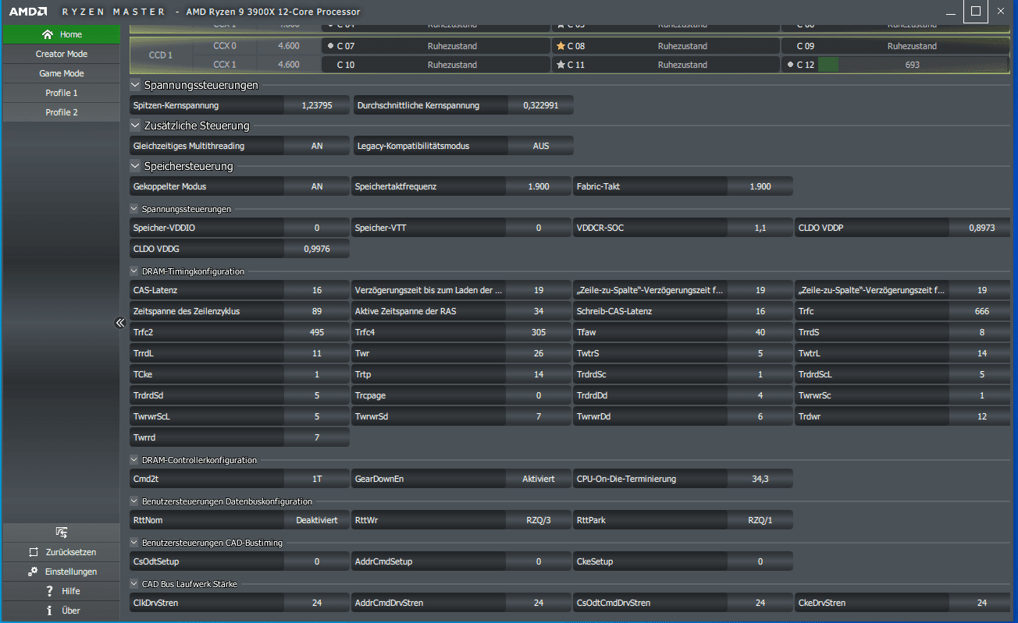Click the Twrrd value 7
Image resolution: width=1018 pixels, height=623 pixels.
point(317,437)
